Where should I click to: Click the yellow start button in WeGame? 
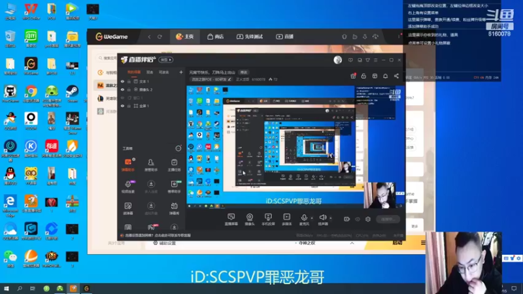coord(397,242)
